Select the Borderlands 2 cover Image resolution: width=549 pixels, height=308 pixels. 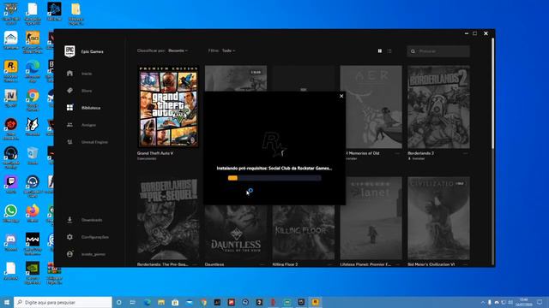[438, 106]
